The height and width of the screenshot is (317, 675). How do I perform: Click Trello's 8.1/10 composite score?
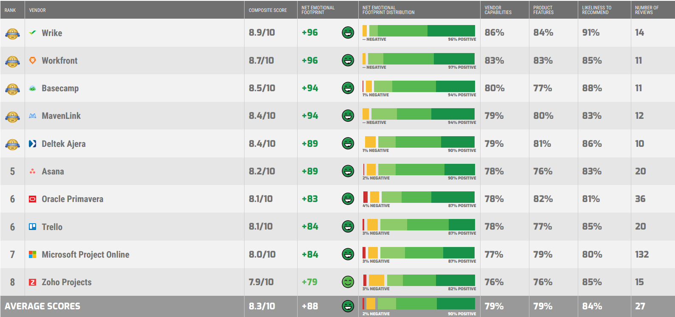261,227
